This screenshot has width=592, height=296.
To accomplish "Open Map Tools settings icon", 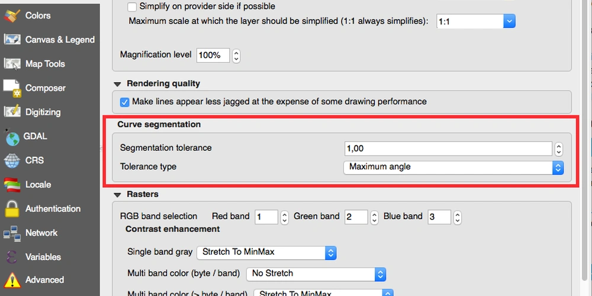I will (x=12, y=64).
